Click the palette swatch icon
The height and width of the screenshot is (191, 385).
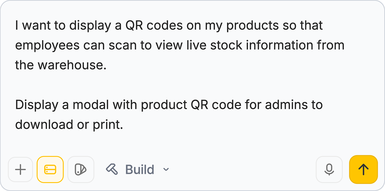click(x=81, y=169)
